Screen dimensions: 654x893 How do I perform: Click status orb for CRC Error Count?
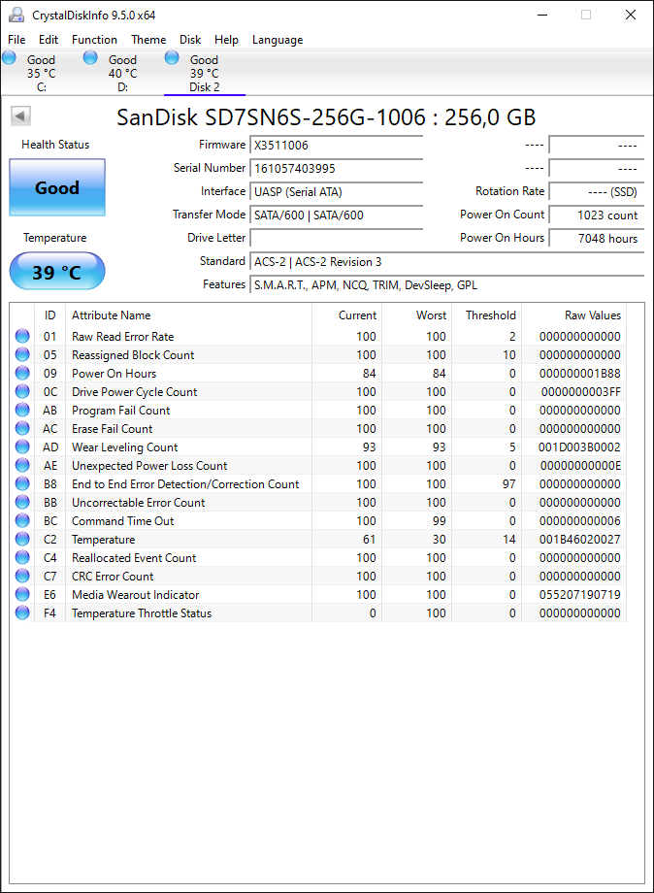coord(22,576)
